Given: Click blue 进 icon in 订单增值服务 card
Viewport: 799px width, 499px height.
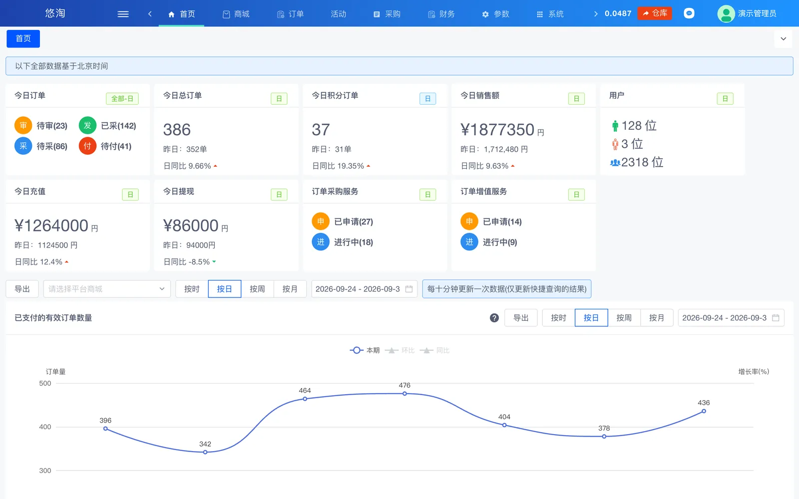Looking at the screenshot, I should click(469, 242).
